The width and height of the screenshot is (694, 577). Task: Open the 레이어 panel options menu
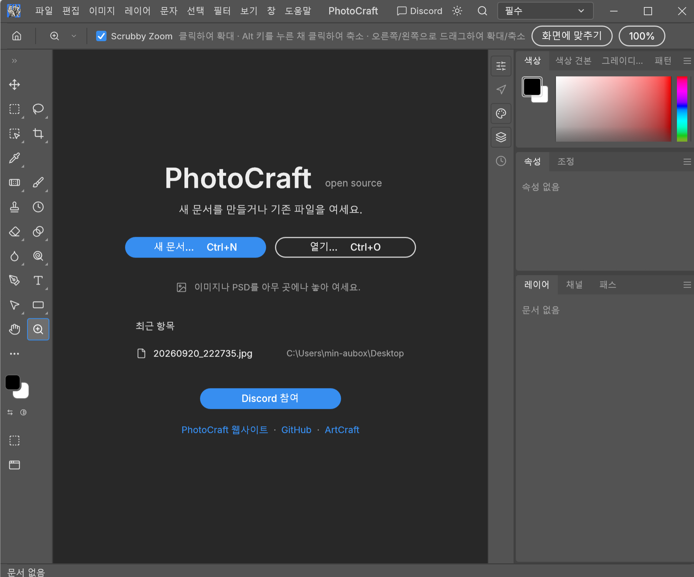[687, 285]
